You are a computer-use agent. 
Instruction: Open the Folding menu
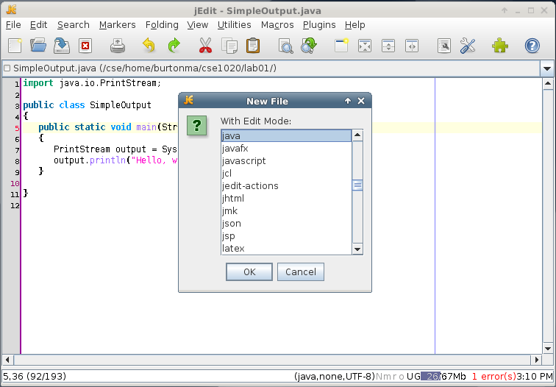tap(162, 25)
